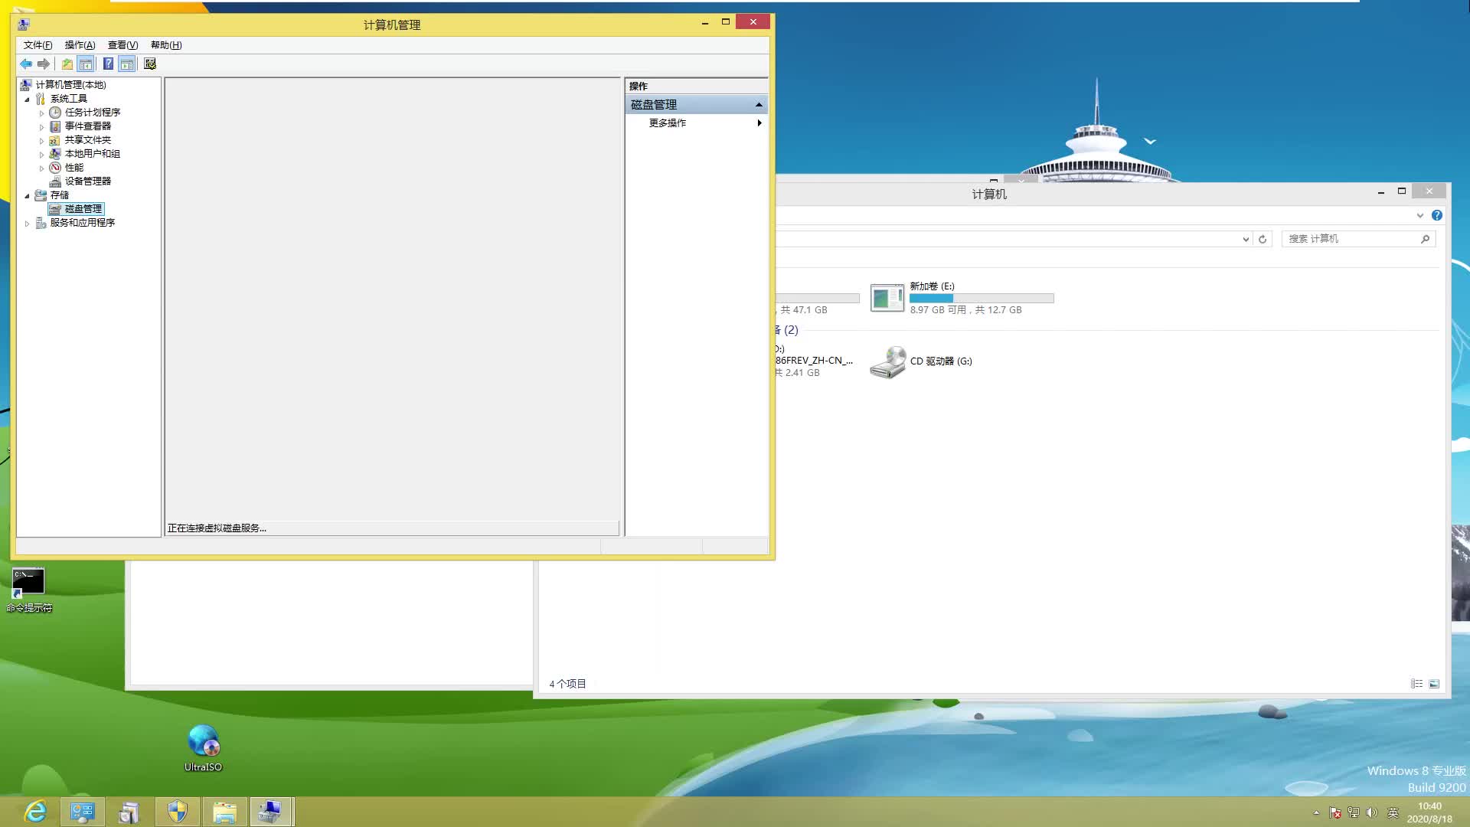Click inside the 搜索计算机 search field
Image resolution: width=1470 pixels, height=827 pixels.
pos(1347,239)
